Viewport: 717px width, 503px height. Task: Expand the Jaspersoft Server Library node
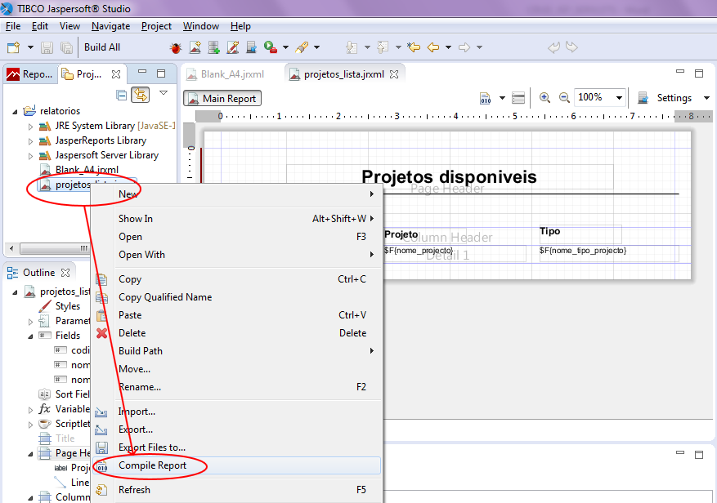click(30, 156)
